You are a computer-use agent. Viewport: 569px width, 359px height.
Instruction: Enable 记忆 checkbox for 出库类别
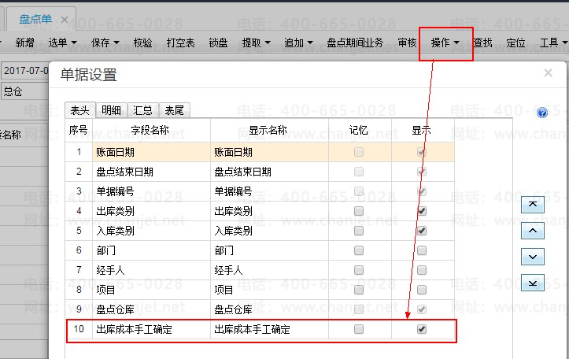[x=359, y=211]
